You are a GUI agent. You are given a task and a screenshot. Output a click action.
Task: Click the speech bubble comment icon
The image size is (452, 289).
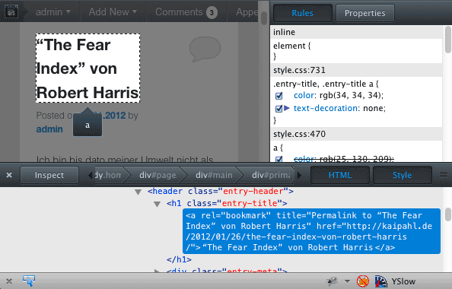pos(205,49)
